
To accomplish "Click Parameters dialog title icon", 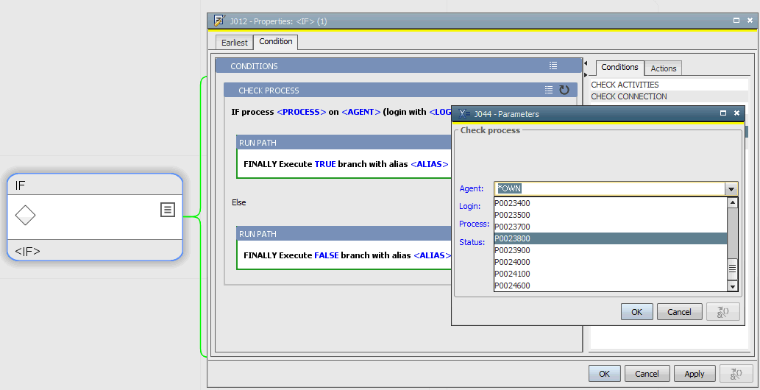I will pyautogui.click(x=464, y=114).
